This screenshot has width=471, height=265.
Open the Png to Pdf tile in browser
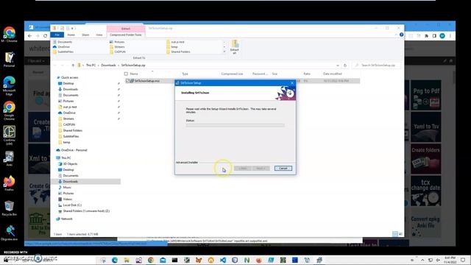(426, 95)
